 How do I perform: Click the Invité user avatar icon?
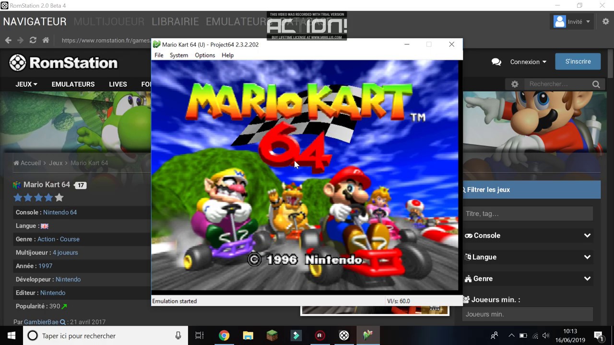pos(559,22)
